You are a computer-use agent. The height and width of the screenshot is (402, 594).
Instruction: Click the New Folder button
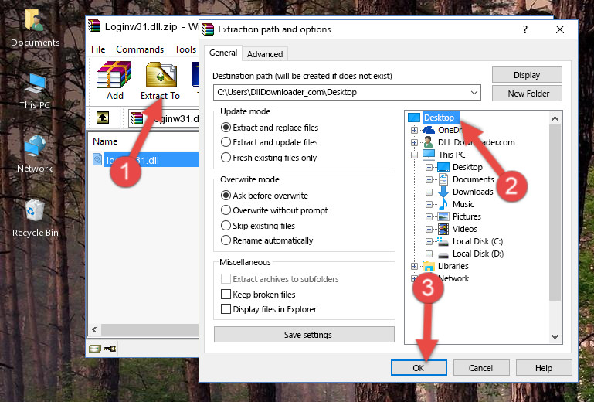point(528,94)
